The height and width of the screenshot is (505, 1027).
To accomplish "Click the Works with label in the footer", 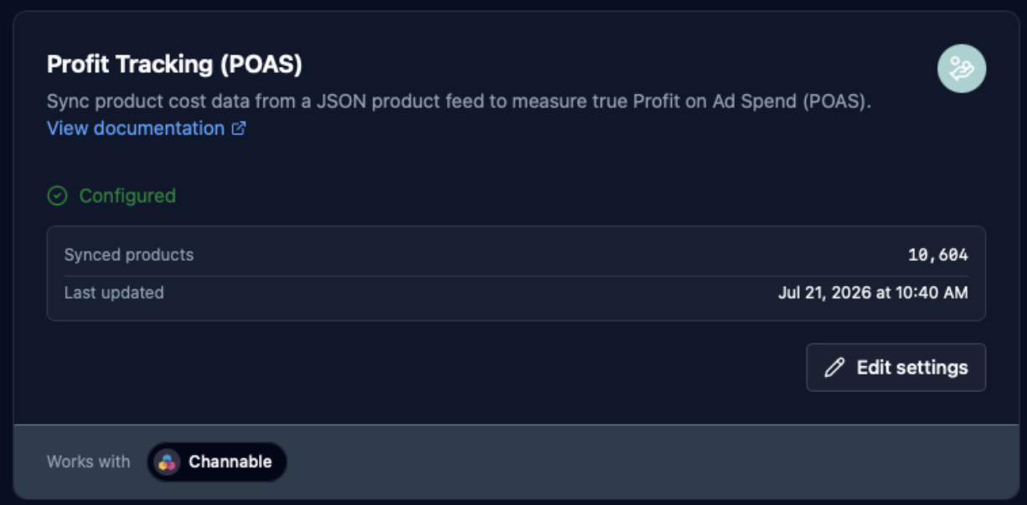I will point(89,462).
